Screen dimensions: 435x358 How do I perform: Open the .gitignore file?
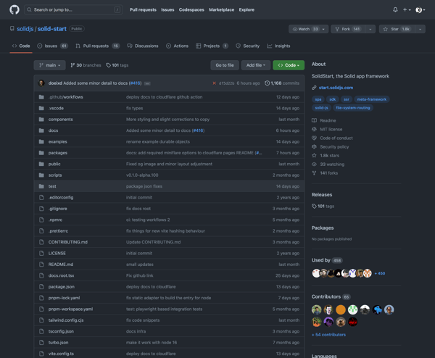58,209
